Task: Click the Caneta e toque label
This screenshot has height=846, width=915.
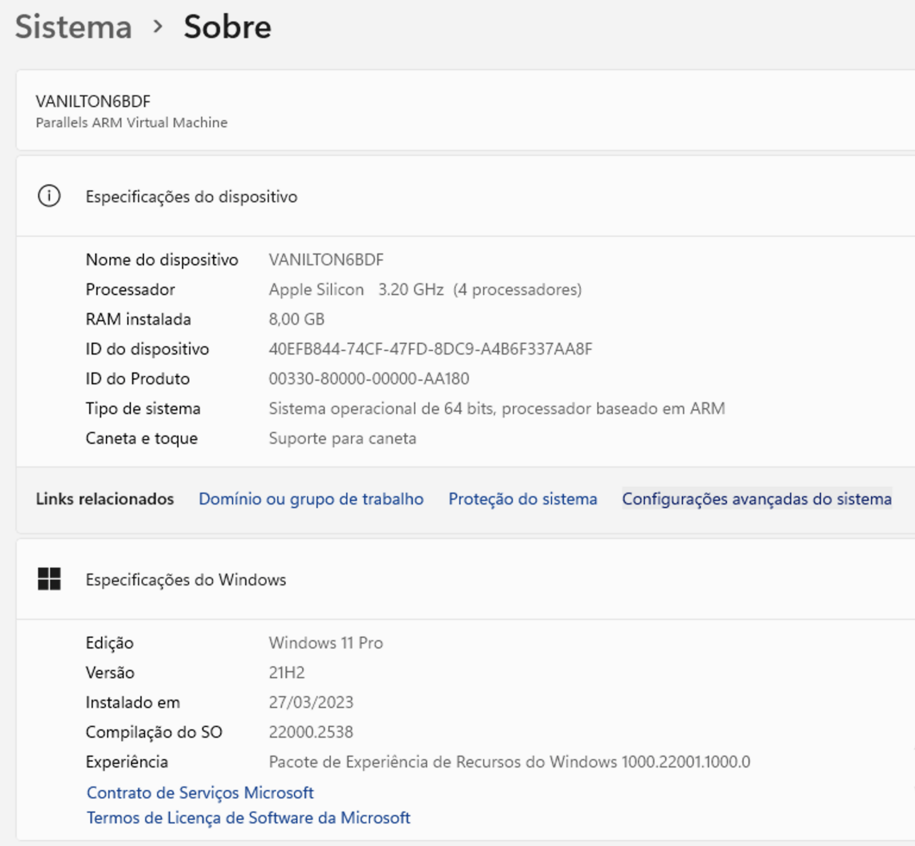Action: point(142,438)
